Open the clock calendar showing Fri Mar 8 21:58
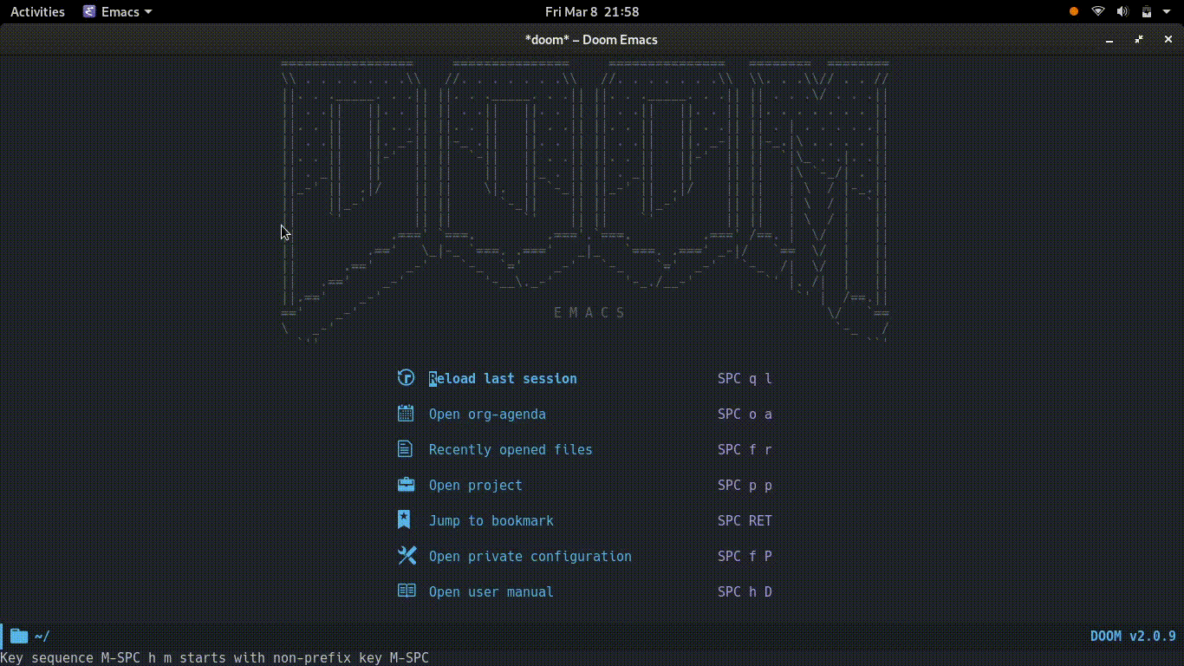Viewport: 1184px width, 666px height. point(592,11)
